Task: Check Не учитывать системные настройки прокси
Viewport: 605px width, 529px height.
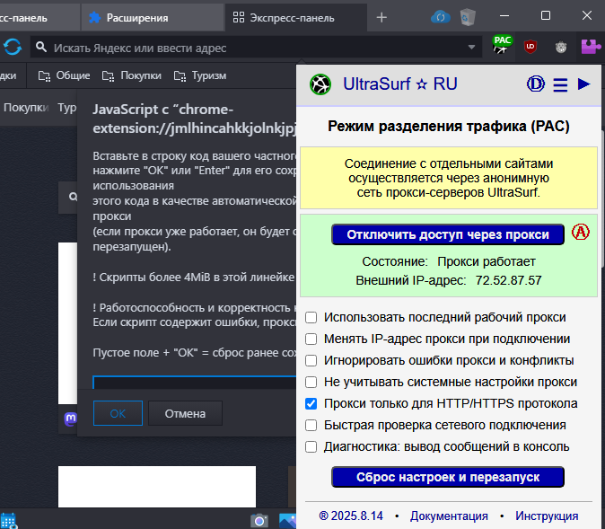Action: point(311,383)
